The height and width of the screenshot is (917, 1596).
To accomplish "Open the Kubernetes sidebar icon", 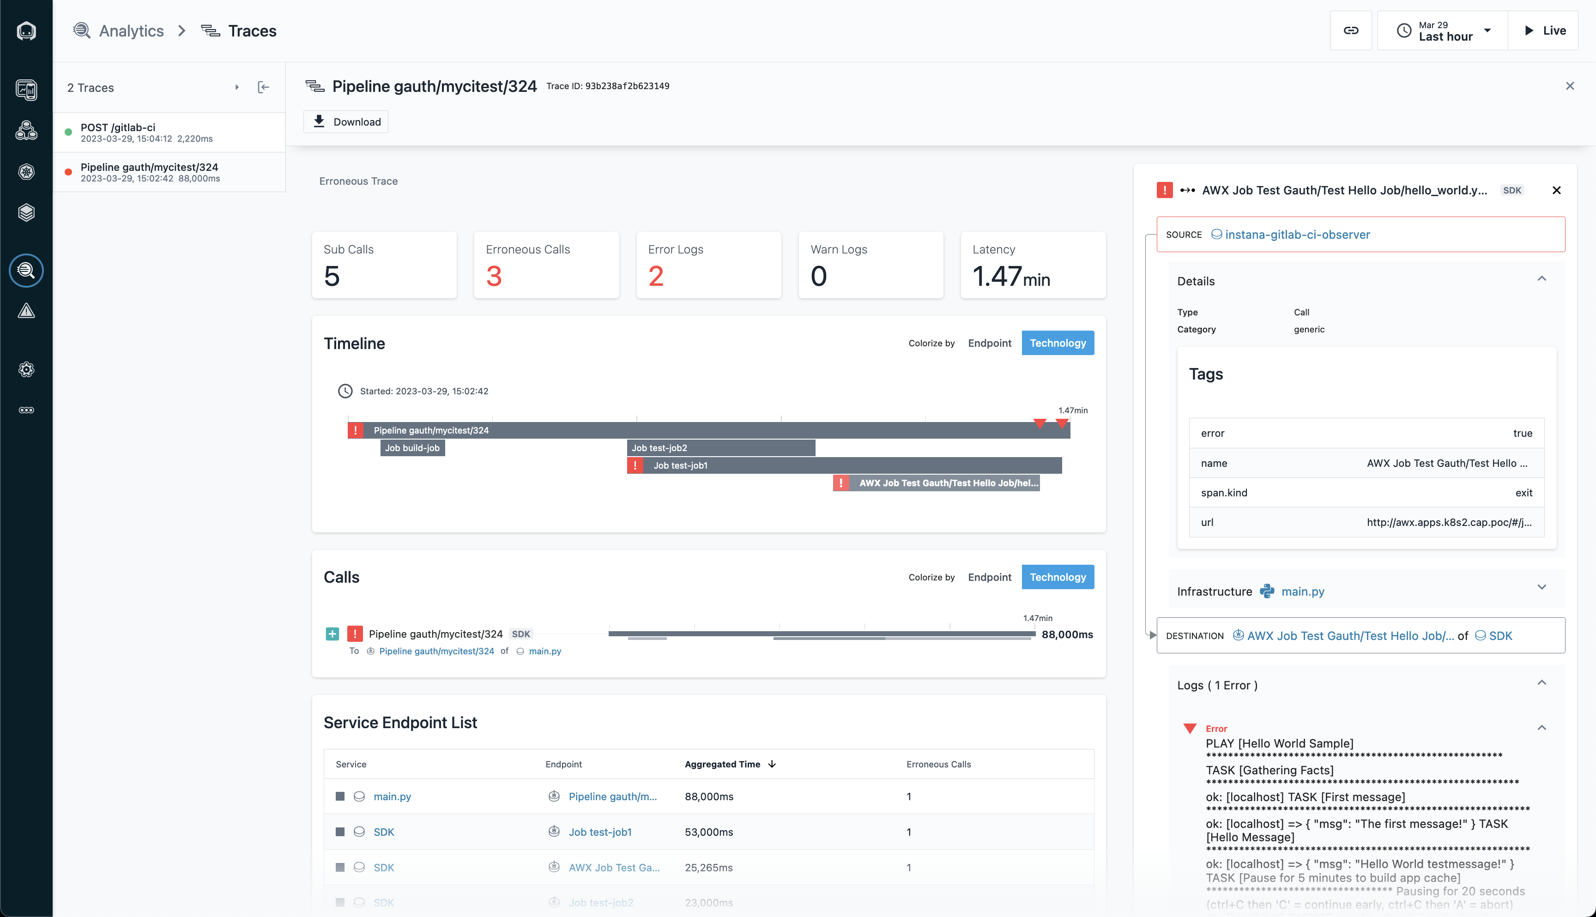I will 26,172.
